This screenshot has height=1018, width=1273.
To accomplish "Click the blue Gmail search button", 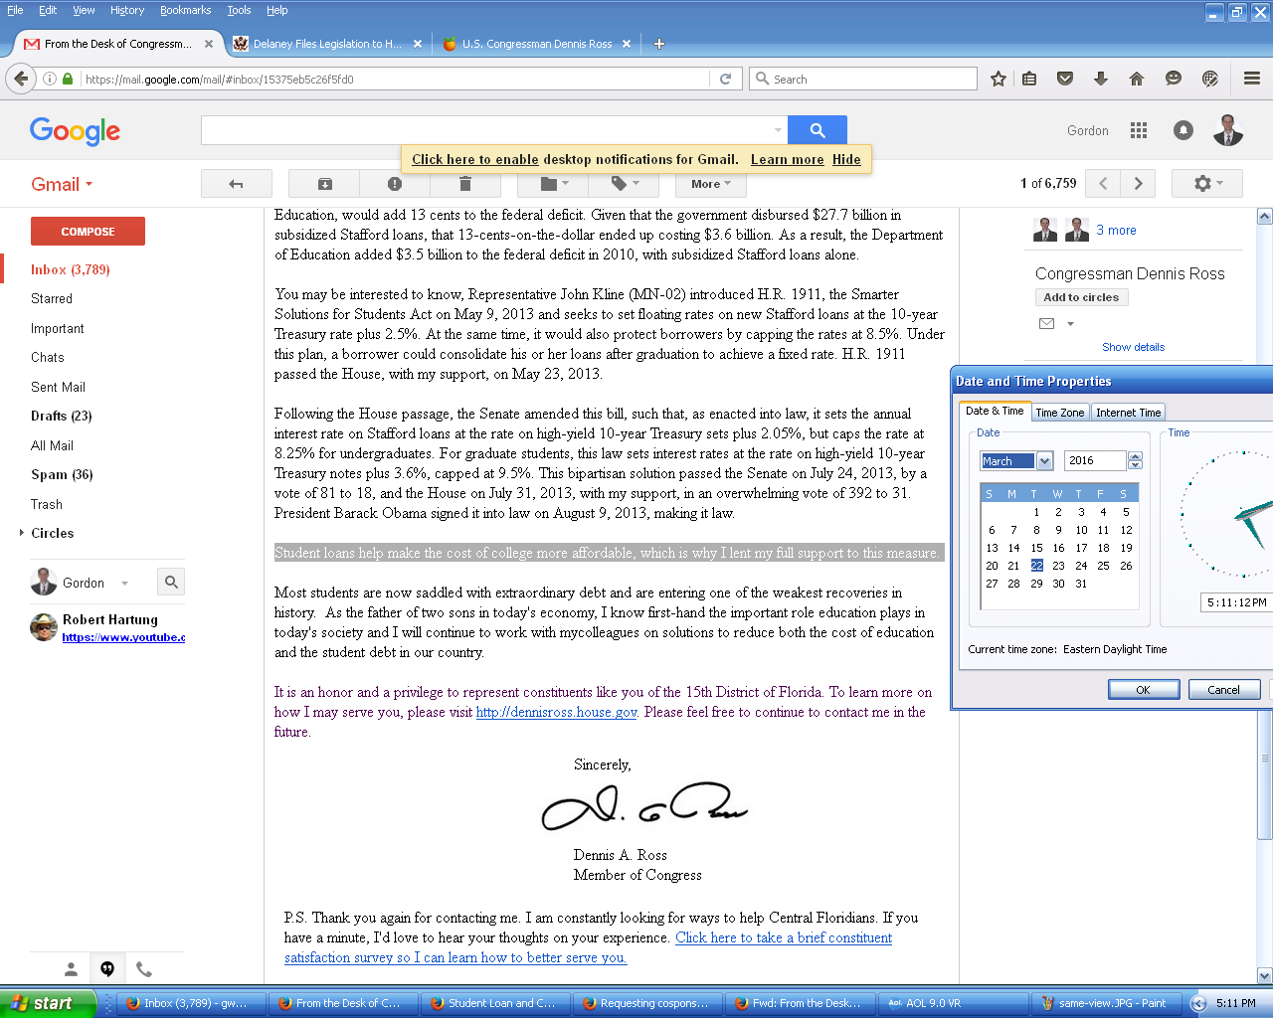I will tap(818, 130).
